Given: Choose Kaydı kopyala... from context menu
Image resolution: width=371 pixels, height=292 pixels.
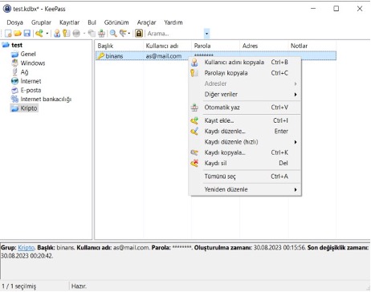Looking at the screenshot, I should coord(245,152).
